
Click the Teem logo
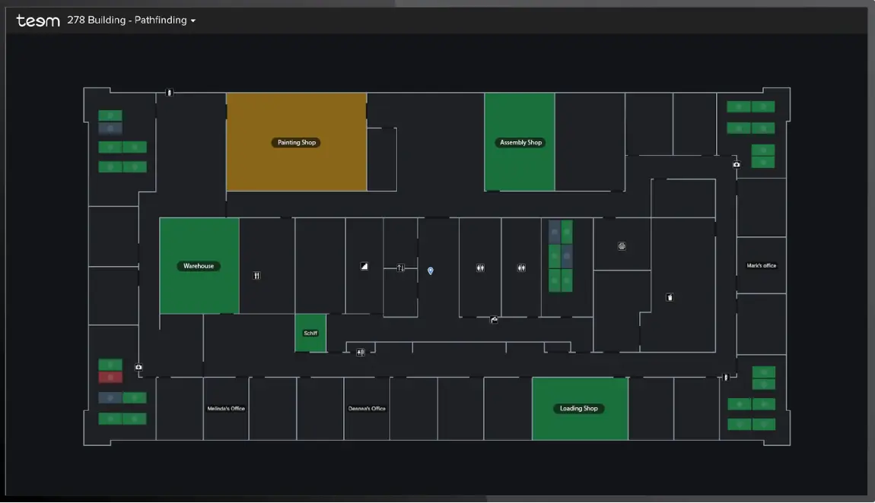(x=38, y=21)
